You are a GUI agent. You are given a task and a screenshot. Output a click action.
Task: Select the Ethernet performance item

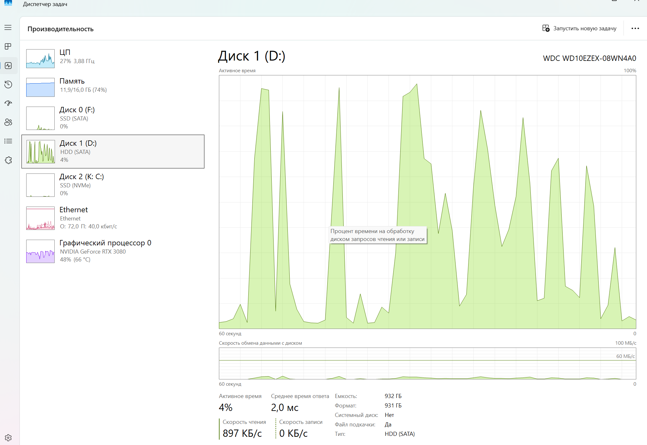[113, 218]
